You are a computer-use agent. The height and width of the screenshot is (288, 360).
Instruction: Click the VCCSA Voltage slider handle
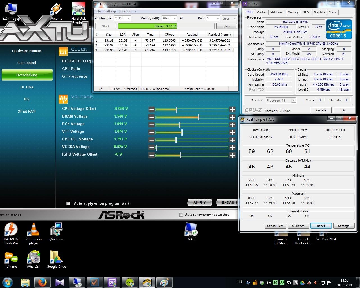157,147
